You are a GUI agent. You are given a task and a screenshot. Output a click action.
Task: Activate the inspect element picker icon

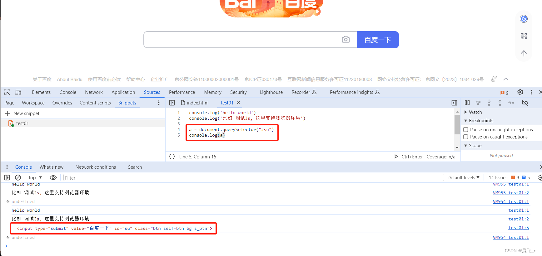7,92
